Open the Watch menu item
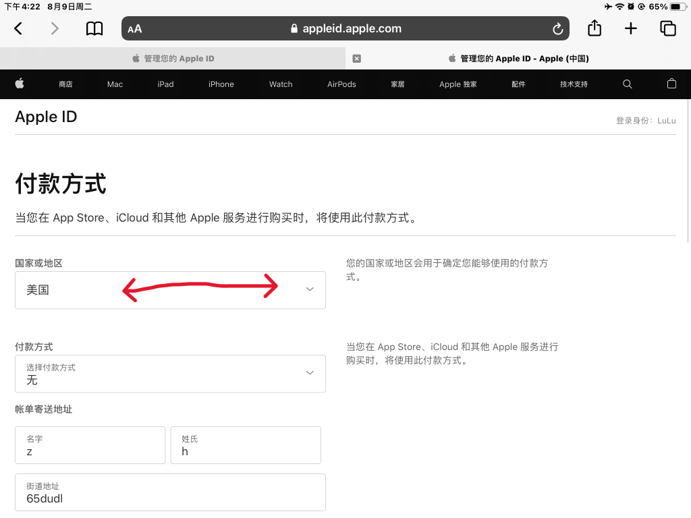The width and height of the screenshot is (691, 518). coord(281,84)
